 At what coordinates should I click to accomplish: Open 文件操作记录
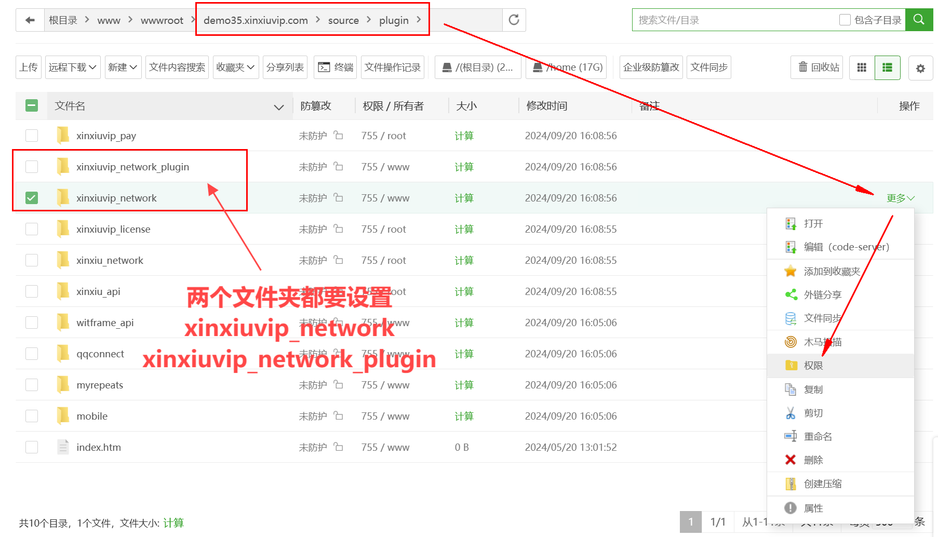pyautogui.click(x=393, y=67)
